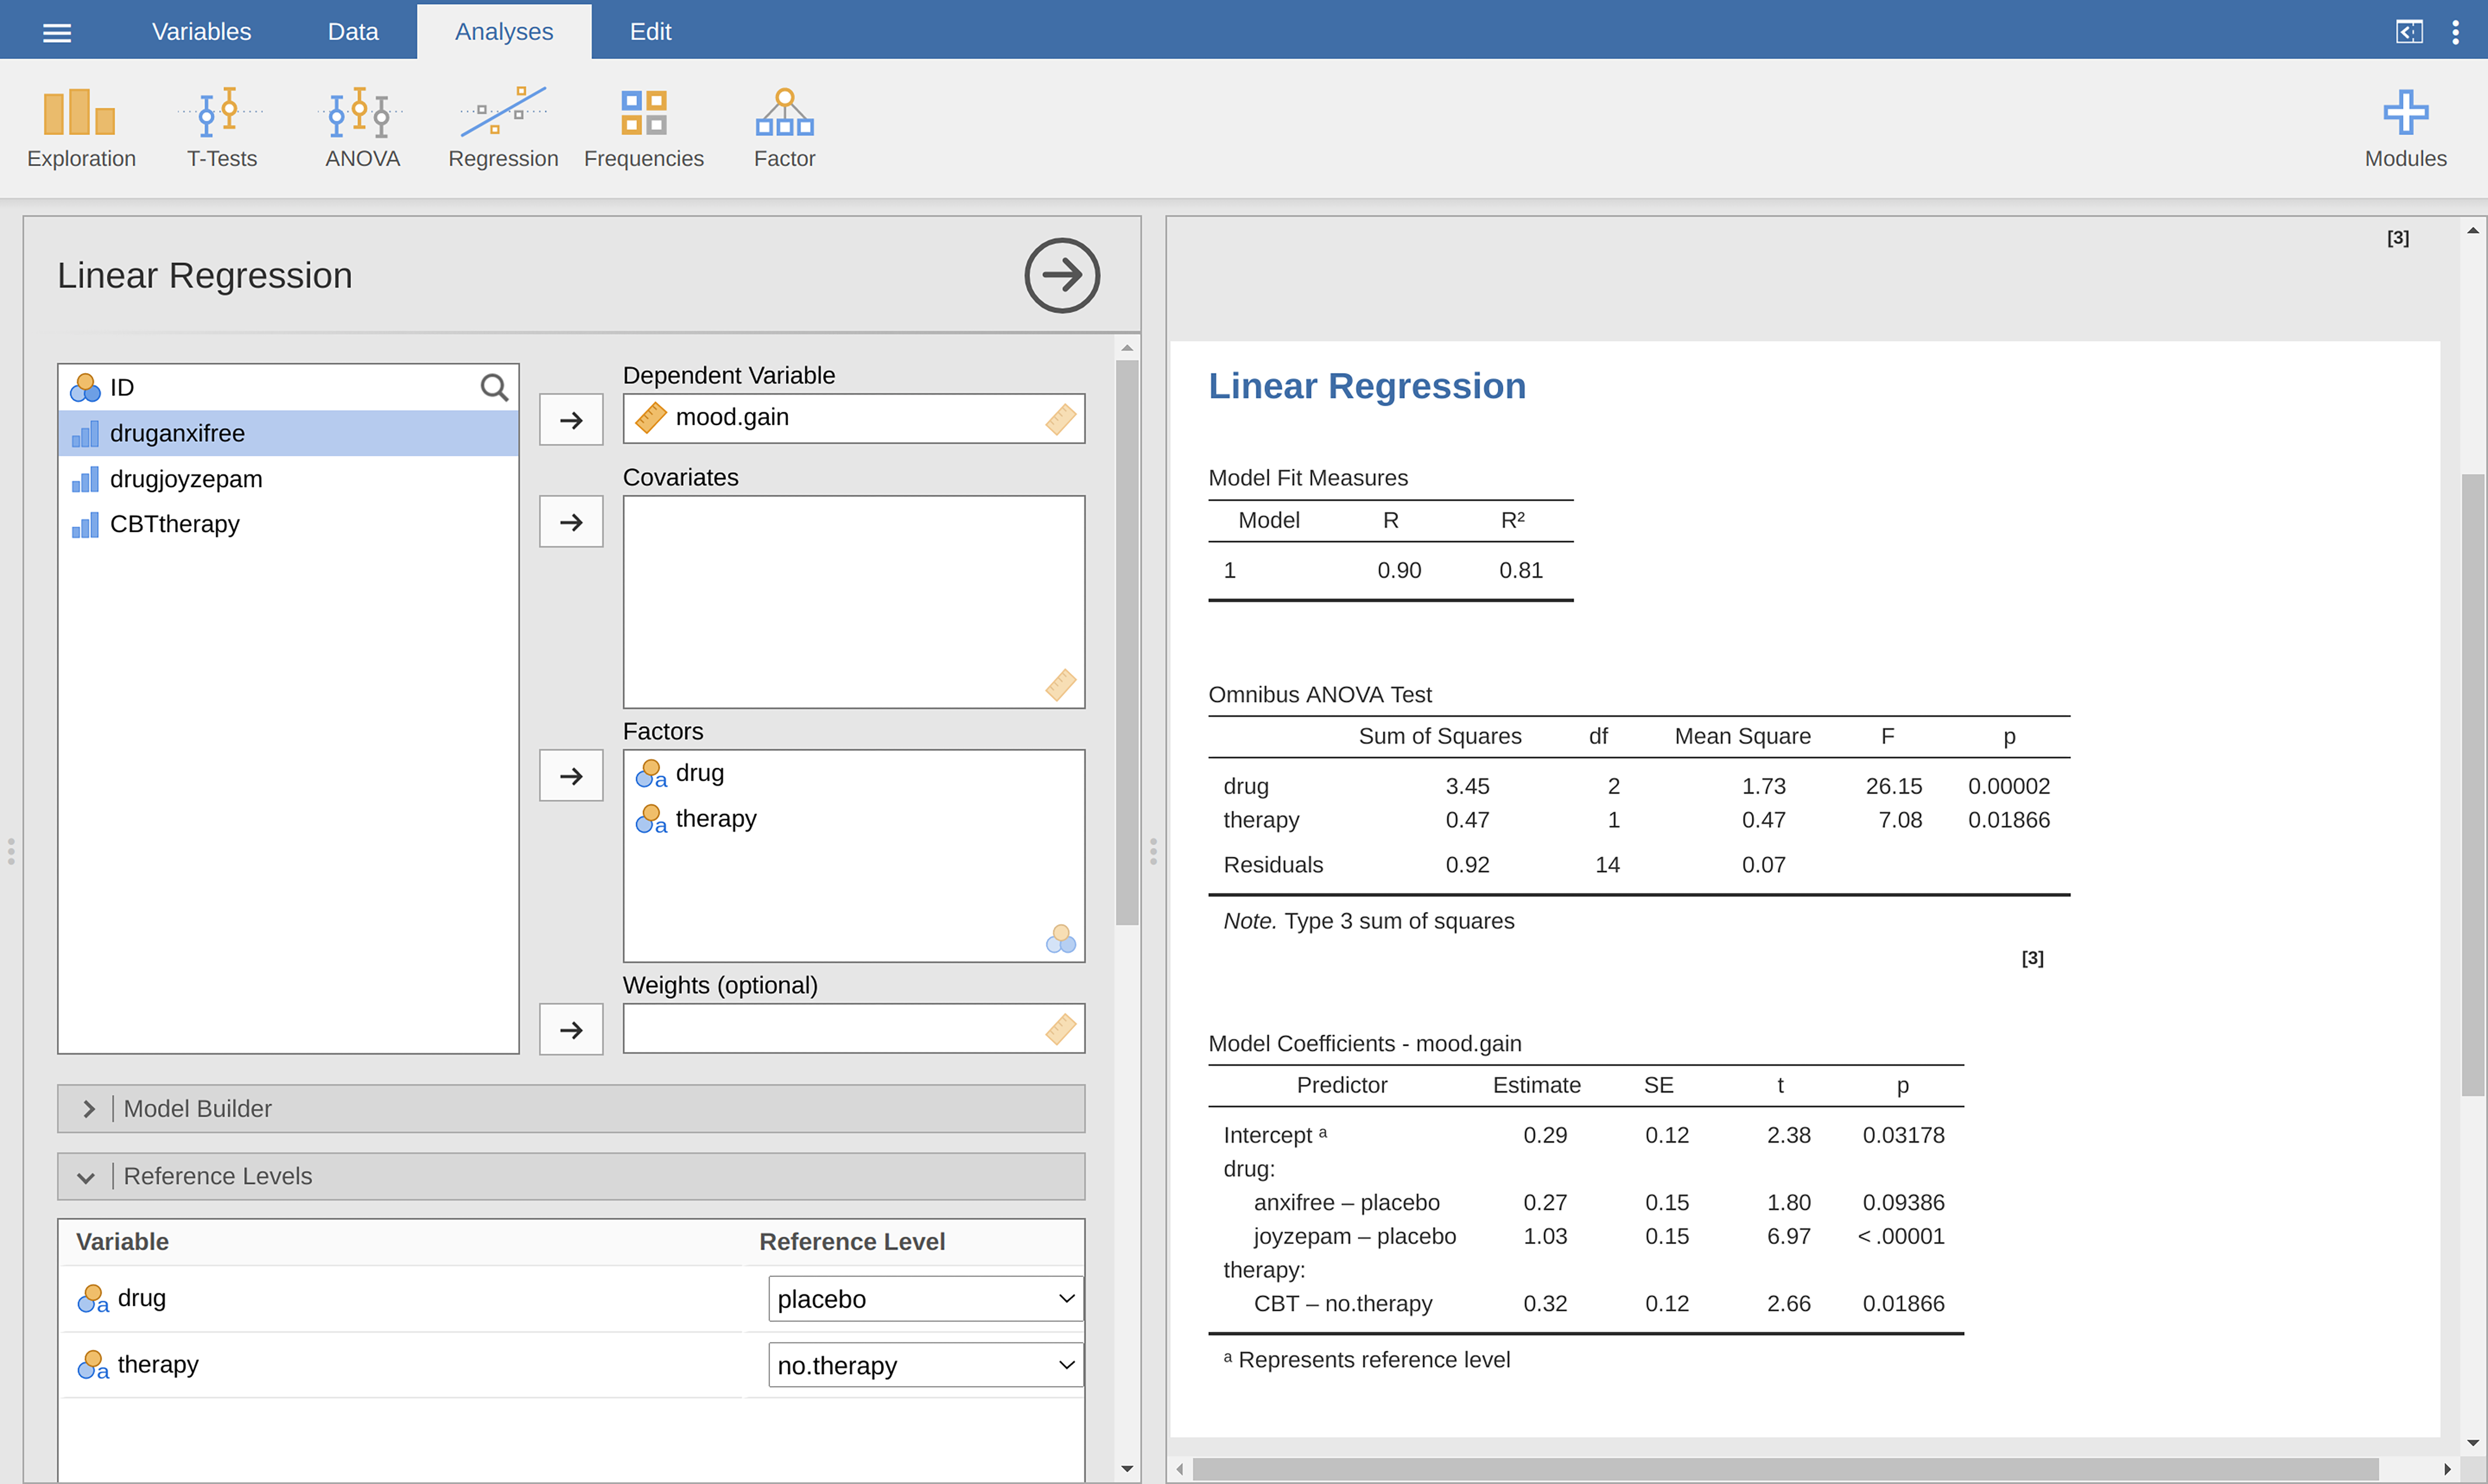Image resolution: width=2488 pixels, height=1484 pixels.
Task: Switch to the Variables tab
Action: point(201,31)
